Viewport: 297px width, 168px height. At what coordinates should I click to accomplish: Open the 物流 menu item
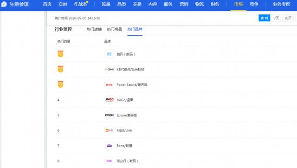pos(199,4)
